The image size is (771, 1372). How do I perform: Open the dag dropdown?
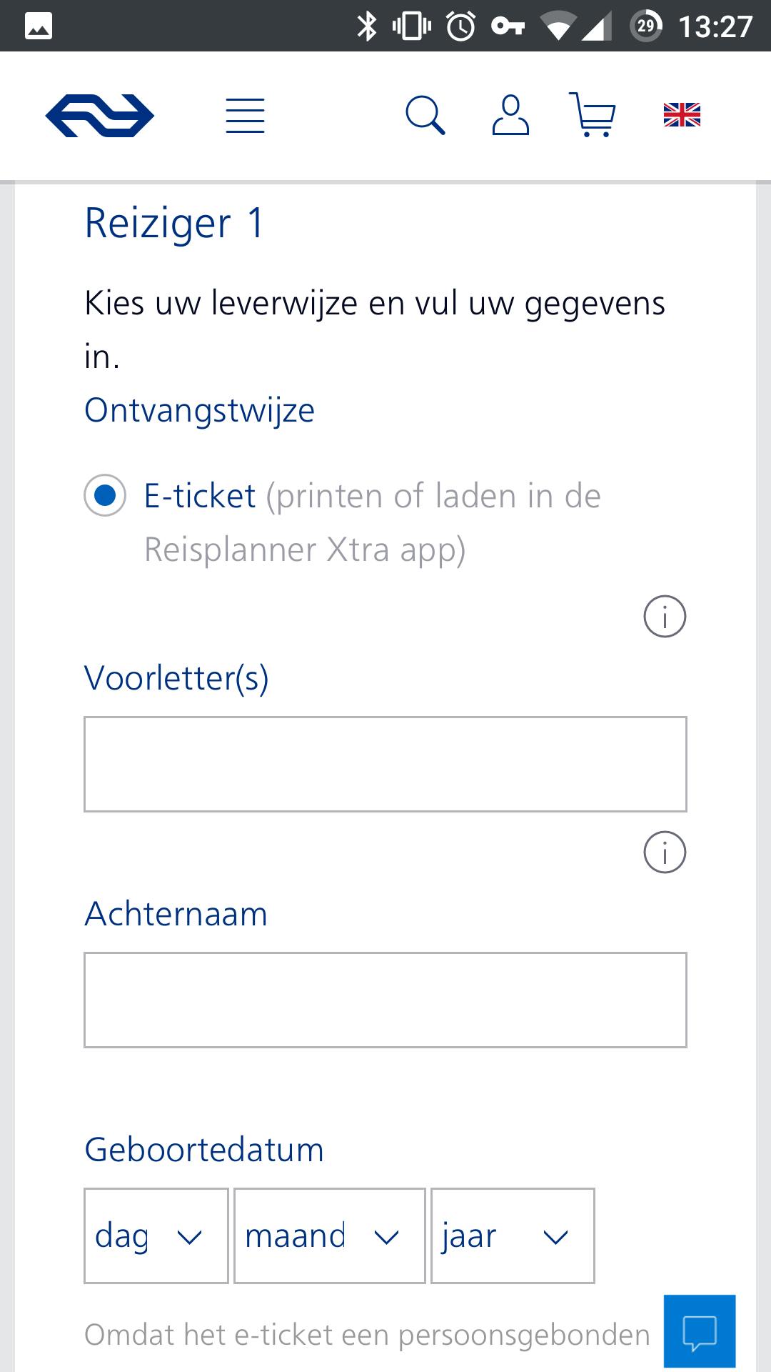[x=156, y=1236]
